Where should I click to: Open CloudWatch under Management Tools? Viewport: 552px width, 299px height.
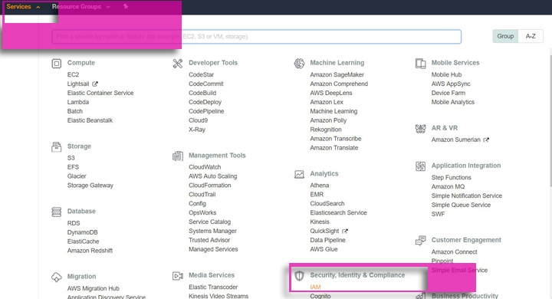(205, 167)
